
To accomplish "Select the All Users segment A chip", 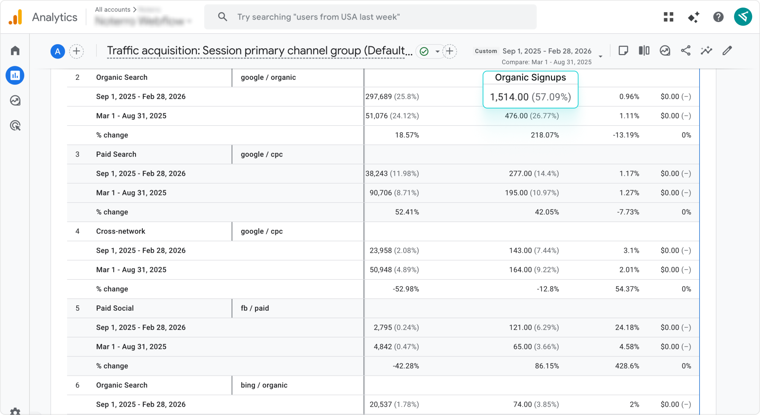I will [57, 51].
